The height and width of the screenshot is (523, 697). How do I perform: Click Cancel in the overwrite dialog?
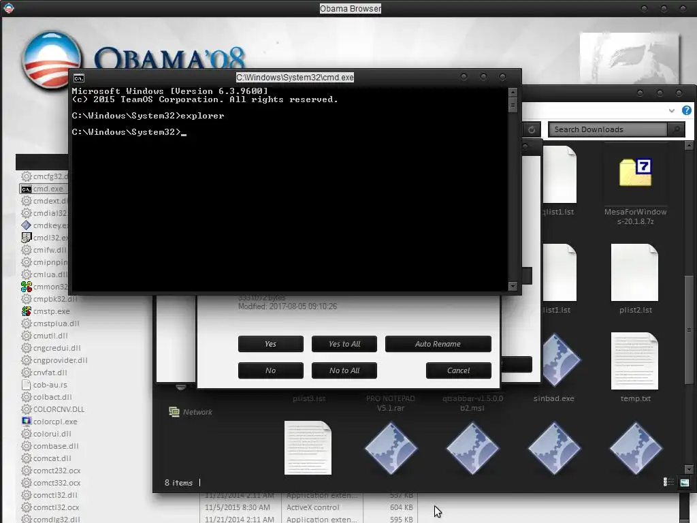pos(458,370)
